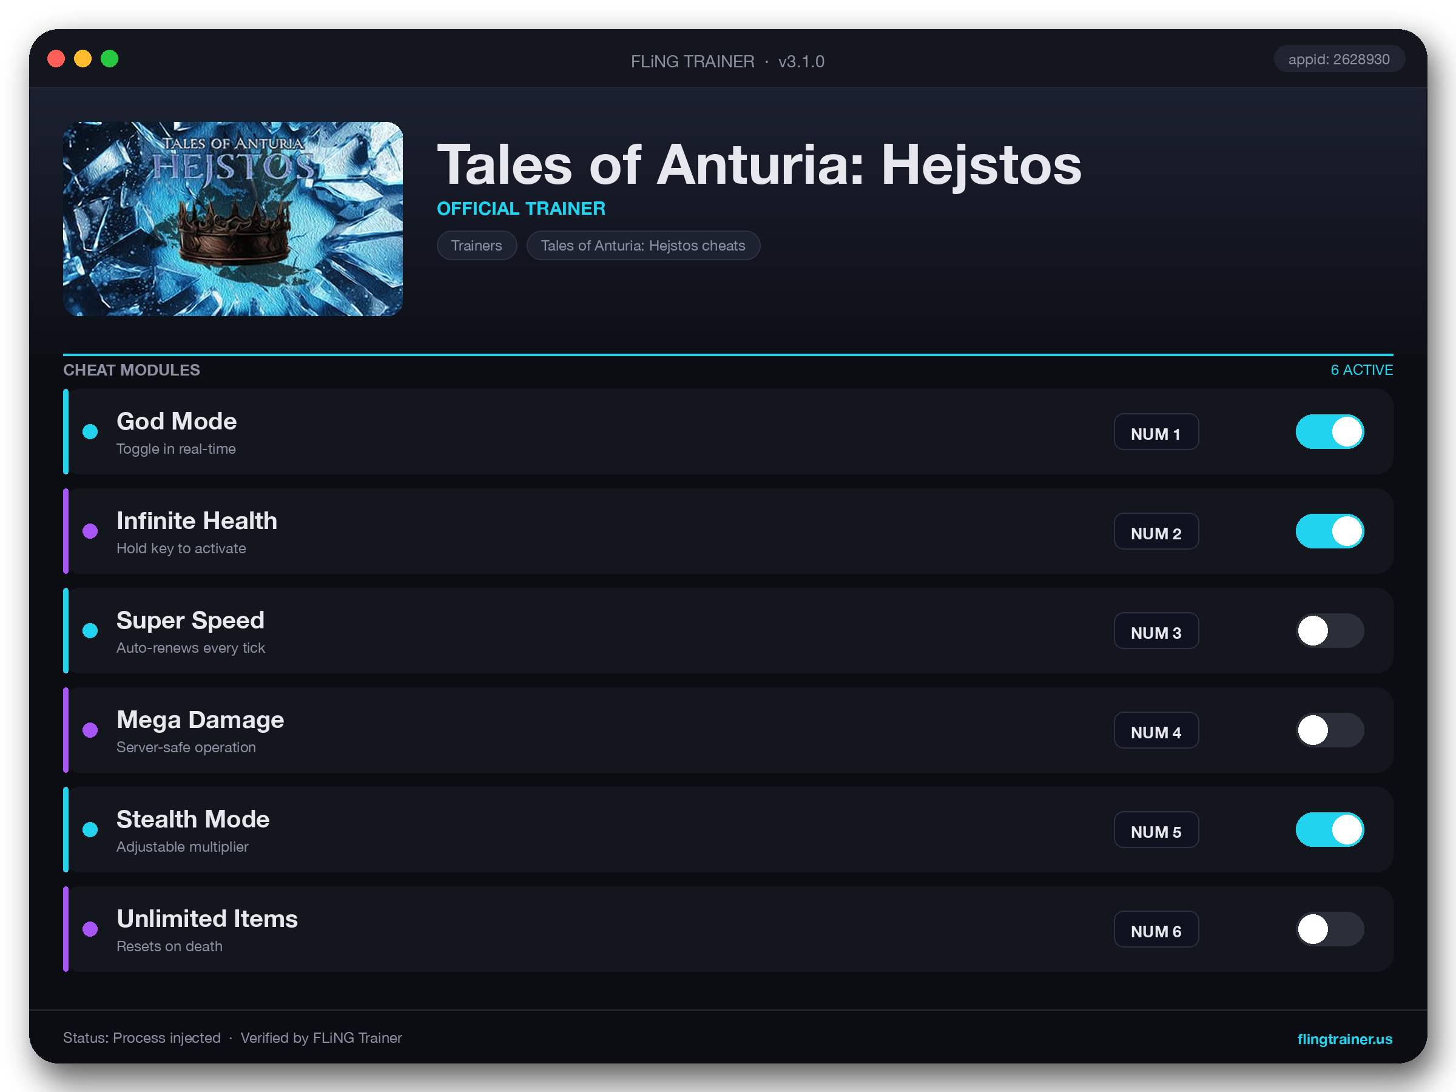
Task: Select the NUM 5 hotkey badge
Action: (1156, 829)
